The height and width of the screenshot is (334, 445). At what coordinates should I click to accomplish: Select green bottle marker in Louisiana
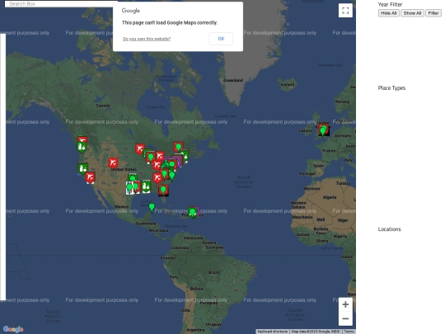coord(146,186)
